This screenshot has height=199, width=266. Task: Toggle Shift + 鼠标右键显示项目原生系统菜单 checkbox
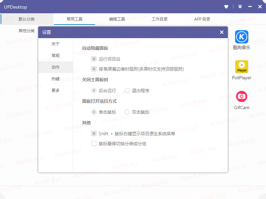(x=94, y=134)
